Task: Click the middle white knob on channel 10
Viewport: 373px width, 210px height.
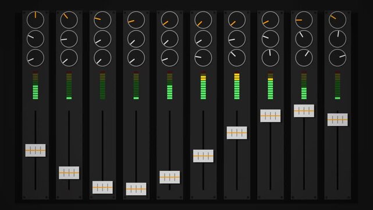Action: [x=338, y=39]
